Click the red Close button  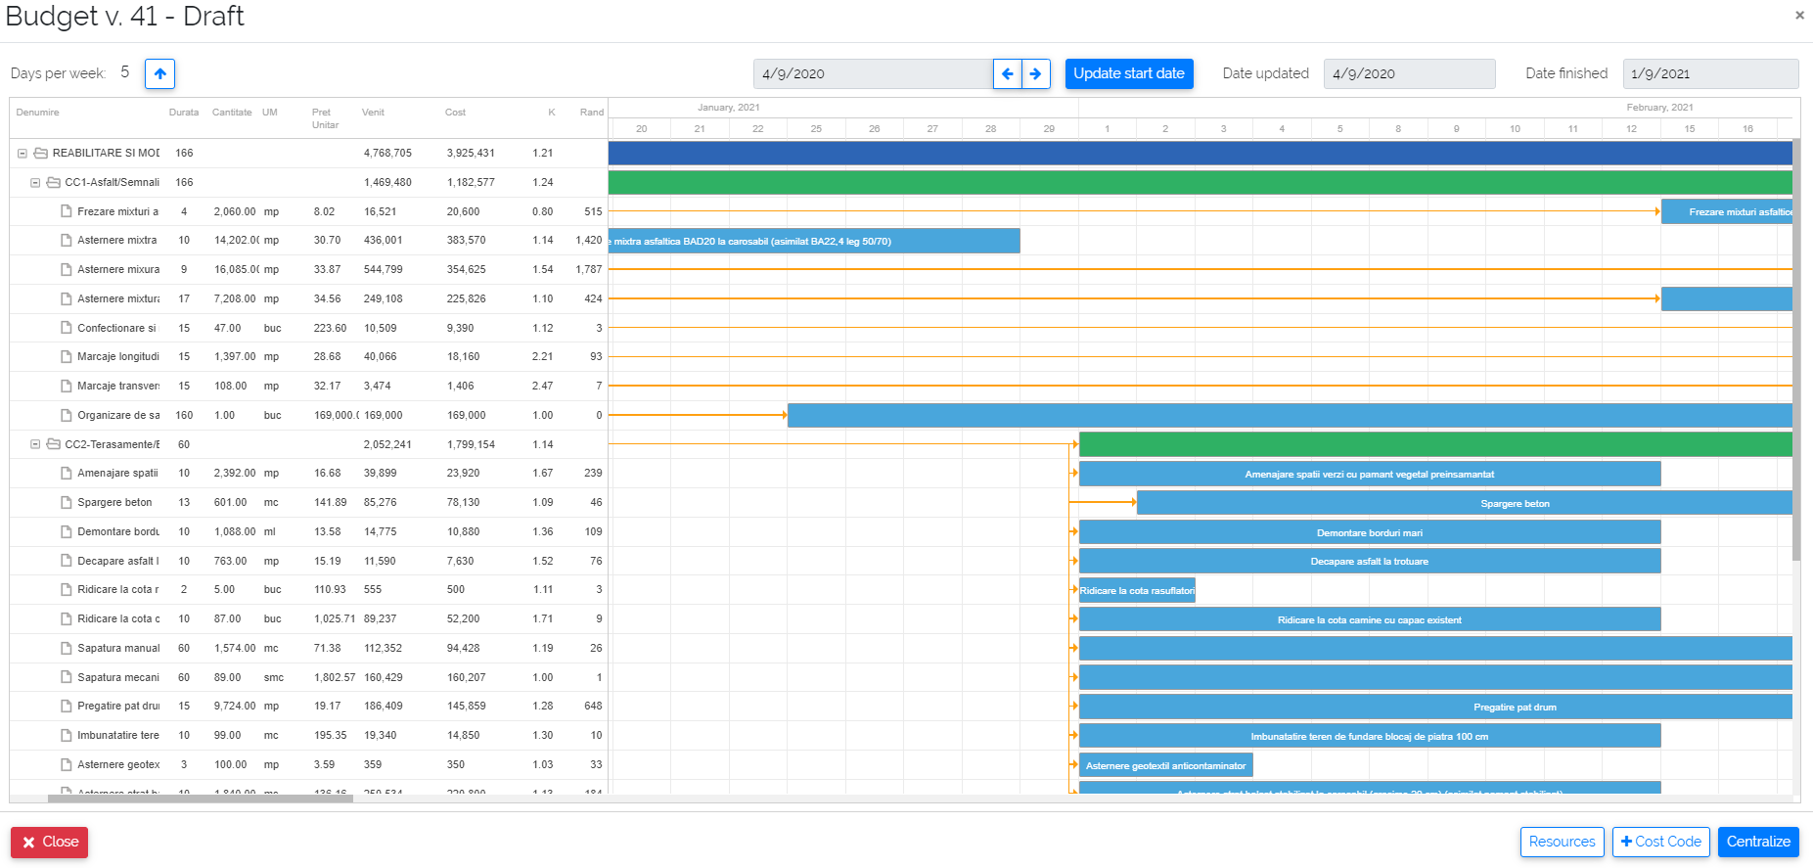coord(50,842)
